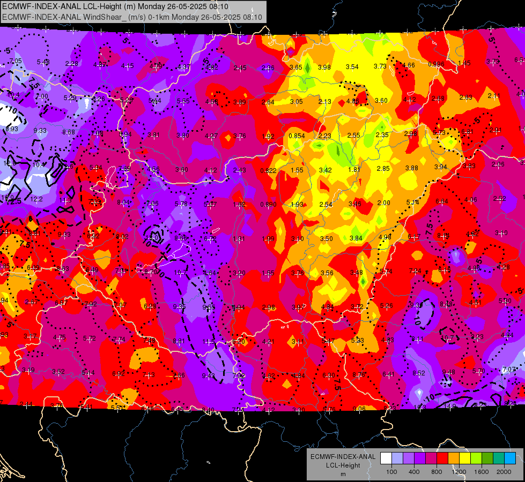
Task: Click the grid value 3.56
Action: [x=327, y=273]
